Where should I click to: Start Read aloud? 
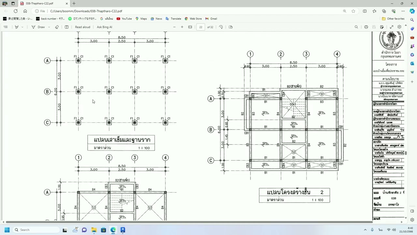82,27
